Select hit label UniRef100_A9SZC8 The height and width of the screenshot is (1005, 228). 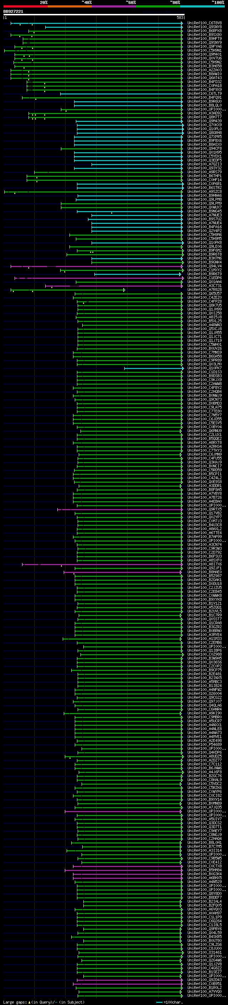(x=204, y=191)
